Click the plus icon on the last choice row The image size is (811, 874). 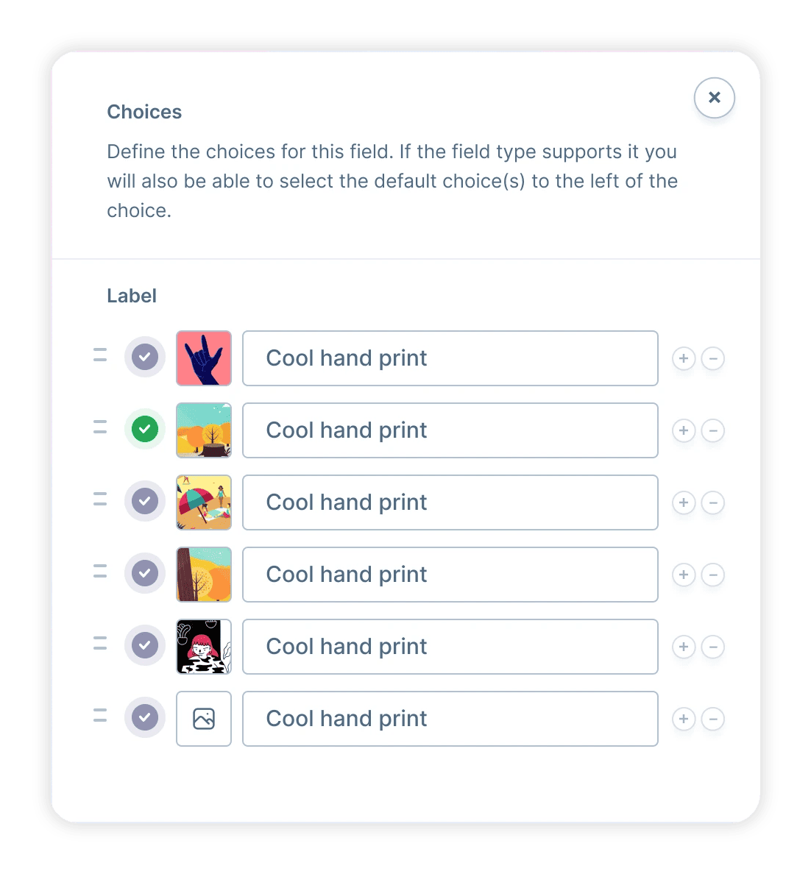pyautogui.click(x=683, y=719)
